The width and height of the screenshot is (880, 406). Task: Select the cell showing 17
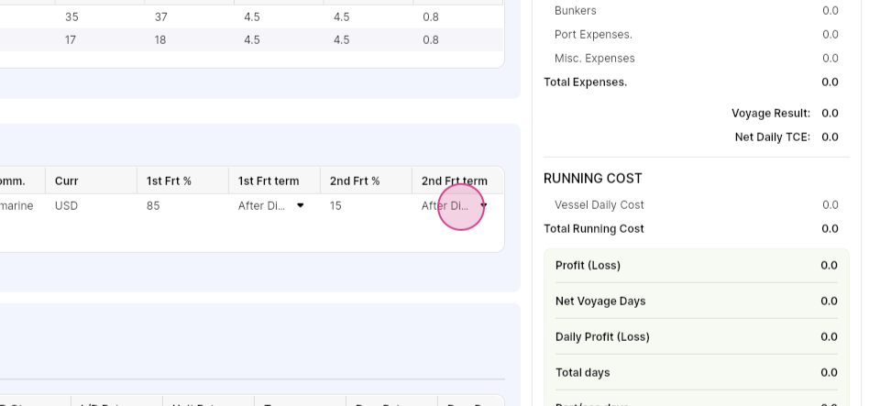tap(71, 39)
